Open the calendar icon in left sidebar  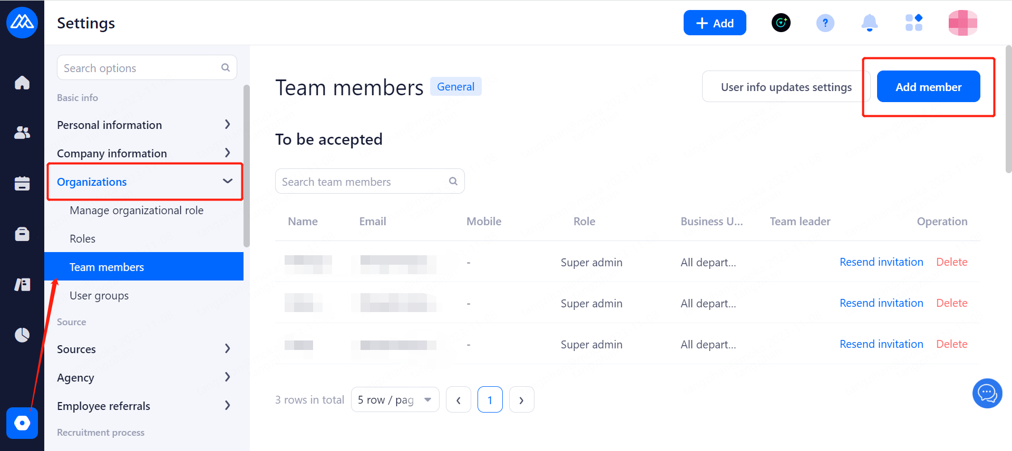pos(22,183)
